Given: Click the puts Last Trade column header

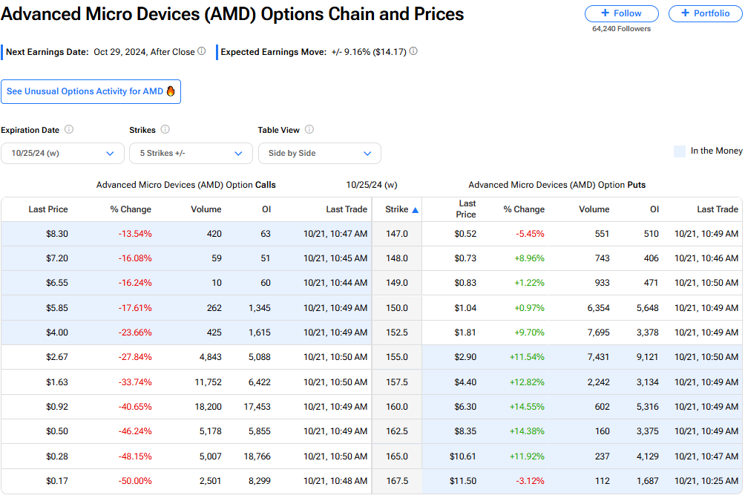Looking at the screenshot, I should (718, 209).
